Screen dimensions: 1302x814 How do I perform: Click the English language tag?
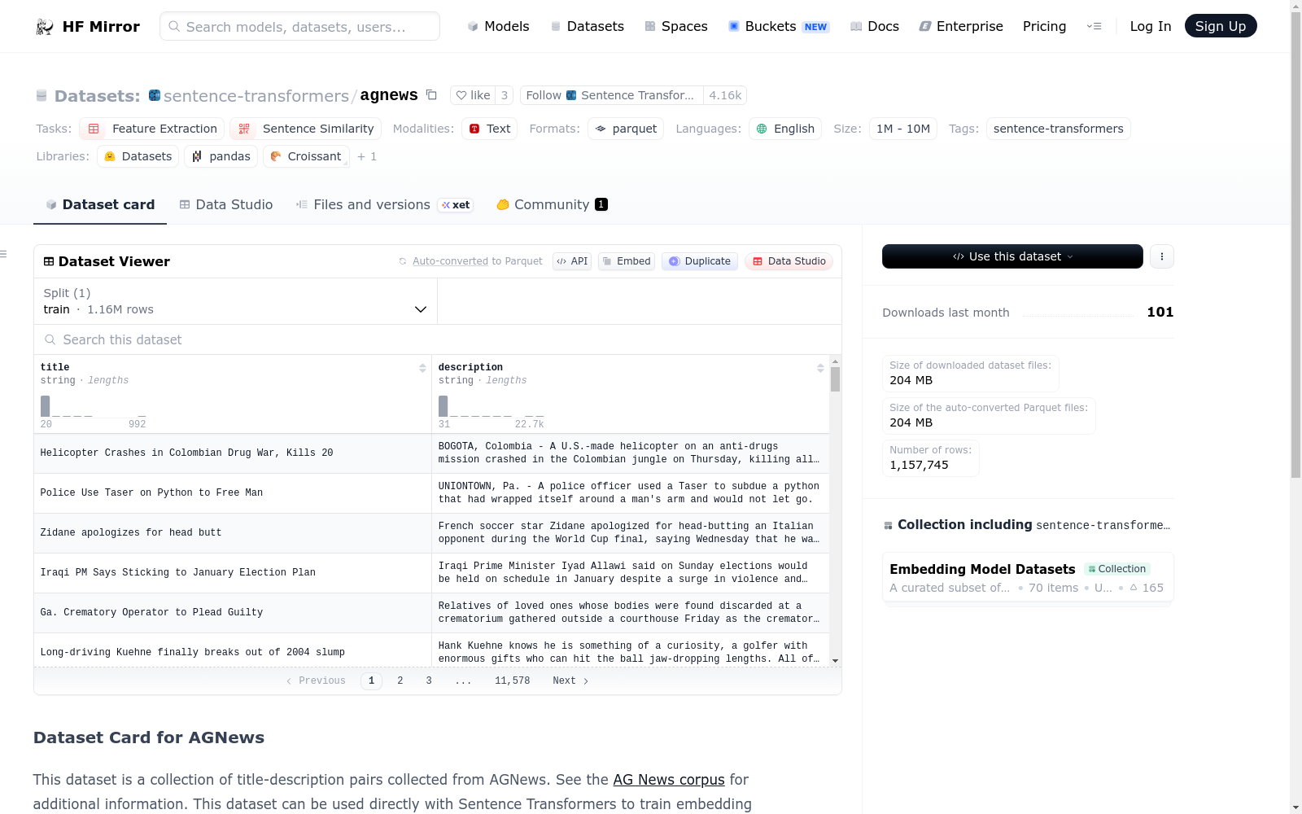coord(785,129)
